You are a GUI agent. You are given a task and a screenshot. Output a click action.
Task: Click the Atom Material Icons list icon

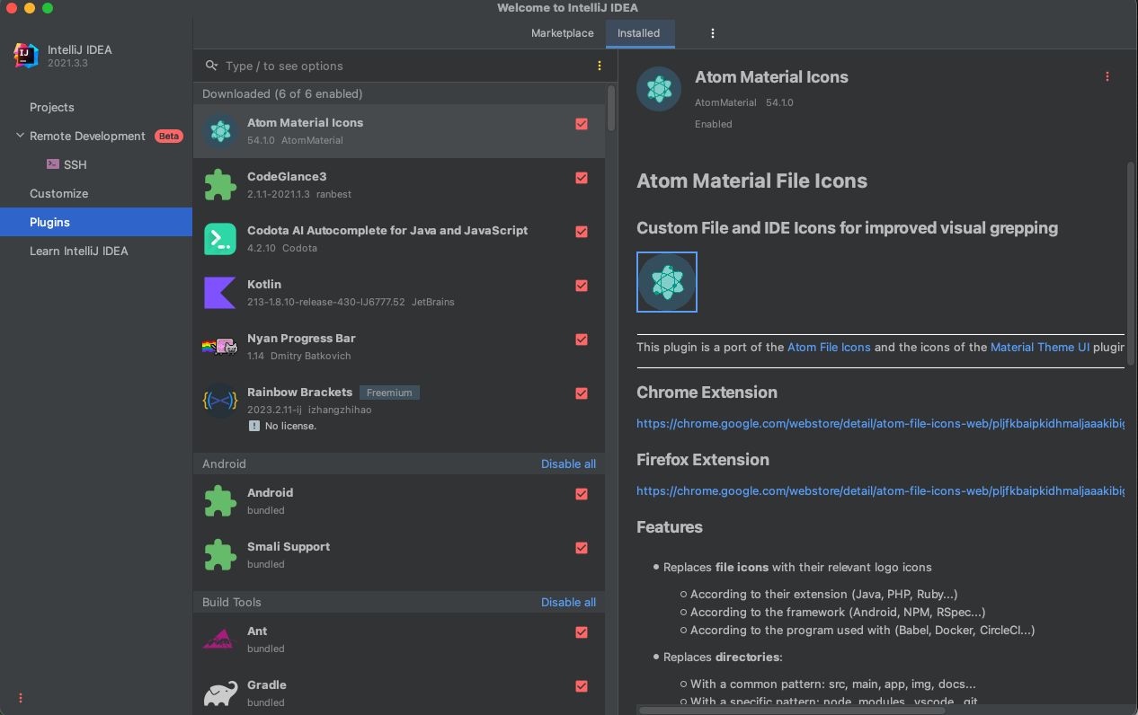tap(220, 131)
